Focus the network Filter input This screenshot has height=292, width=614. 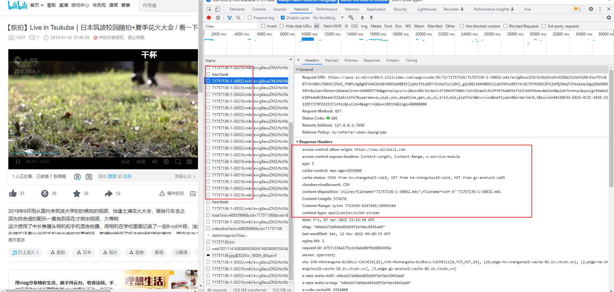pyautogui.click(x=231, y=26)
